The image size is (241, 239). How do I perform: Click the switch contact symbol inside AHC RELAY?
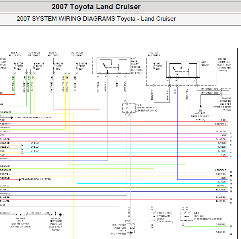pyautogui.click(x=175, y=71)
